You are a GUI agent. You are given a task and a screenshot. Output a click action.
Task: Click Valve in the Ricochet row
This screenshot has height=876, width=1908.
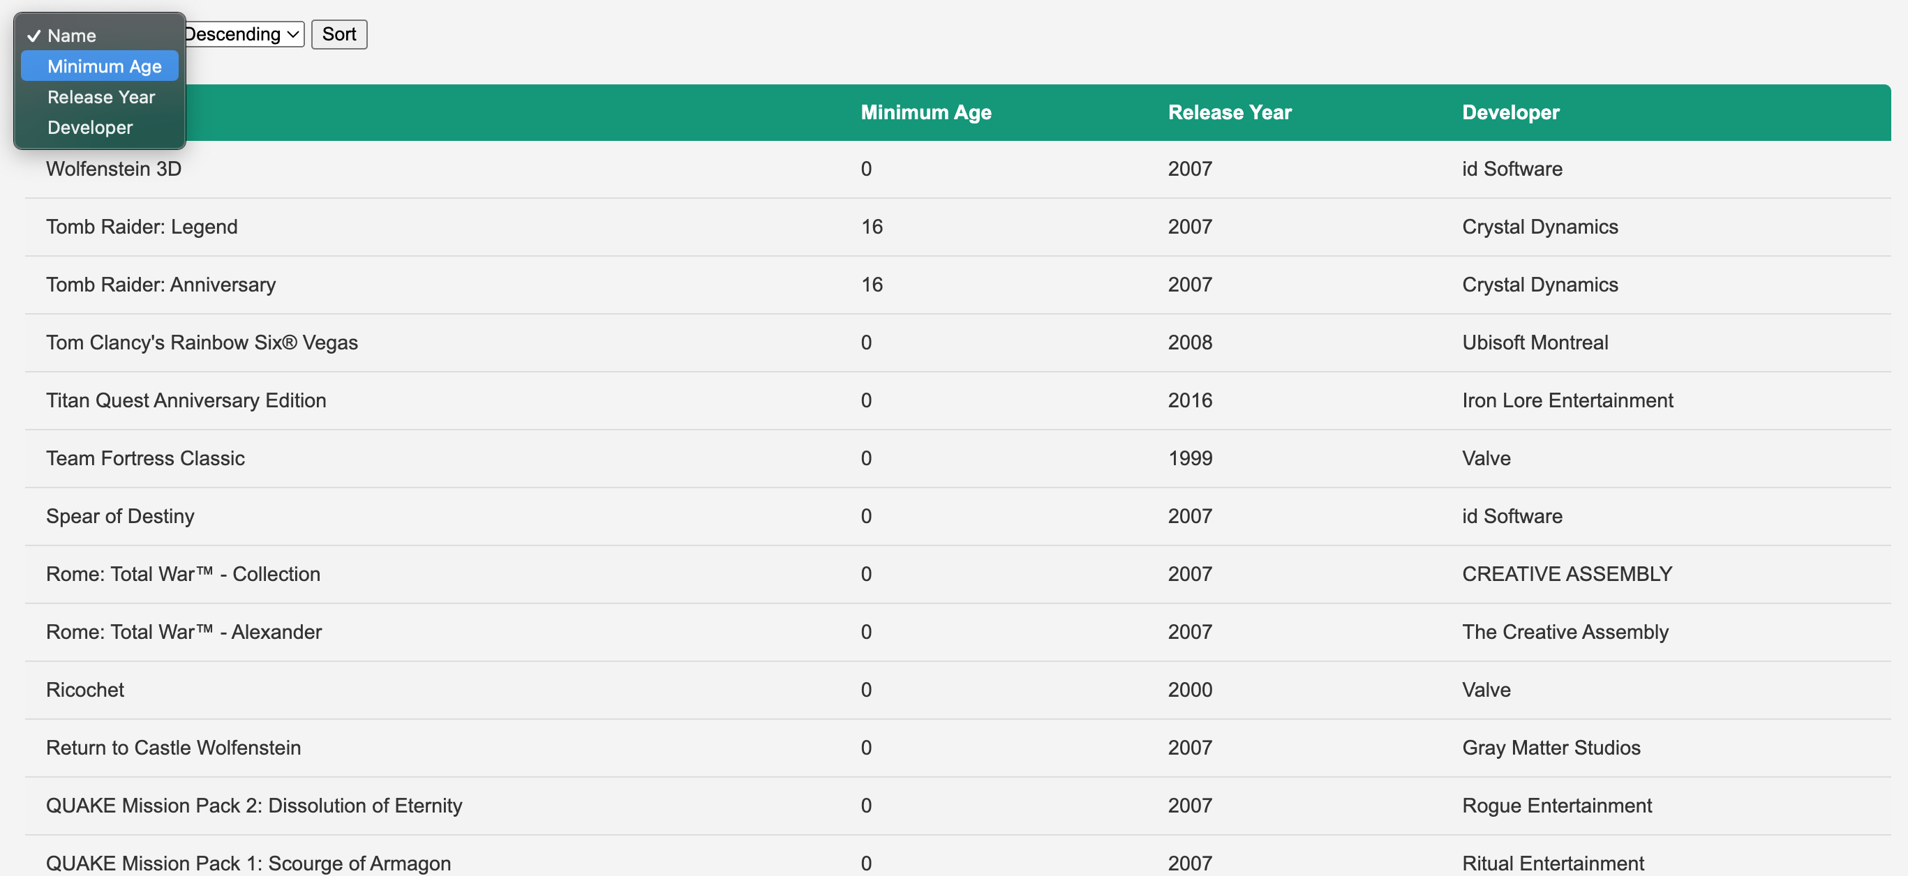coord(1486,689)
